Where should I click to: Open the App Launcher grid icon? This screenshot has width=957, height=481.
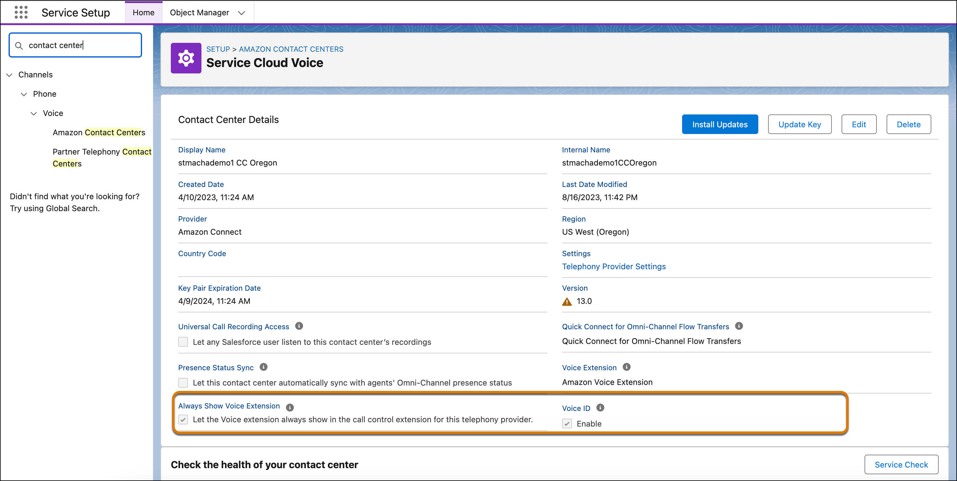click(x=21, y=12)
